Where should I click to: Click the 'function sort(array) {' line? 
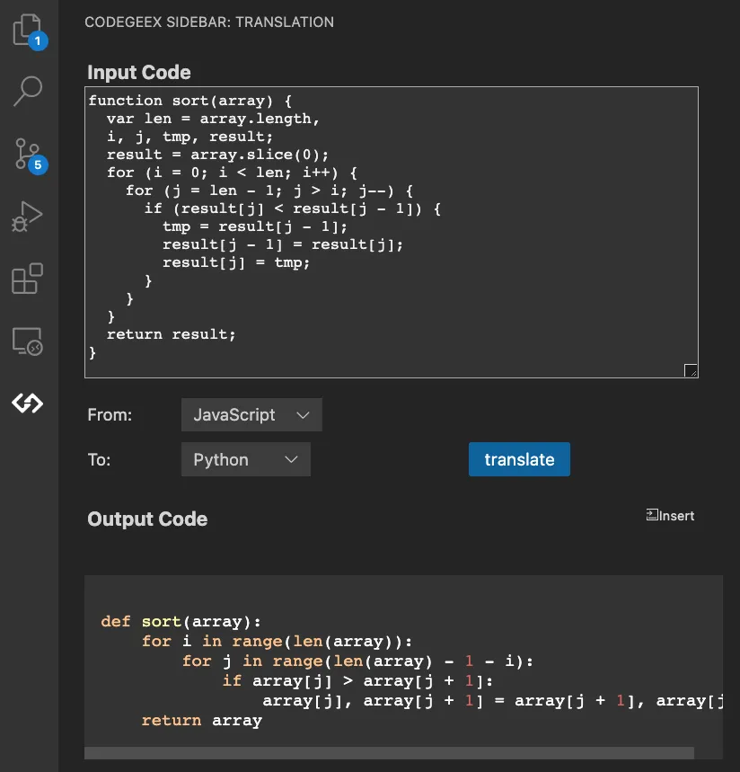[190, 101]
